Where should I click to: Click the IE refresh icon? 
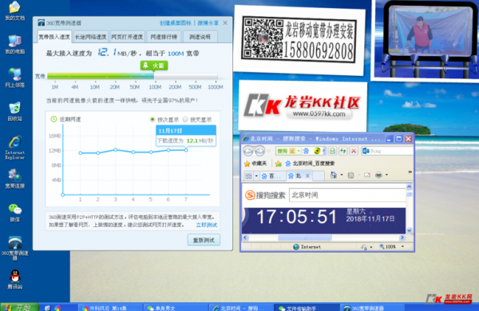342,151
